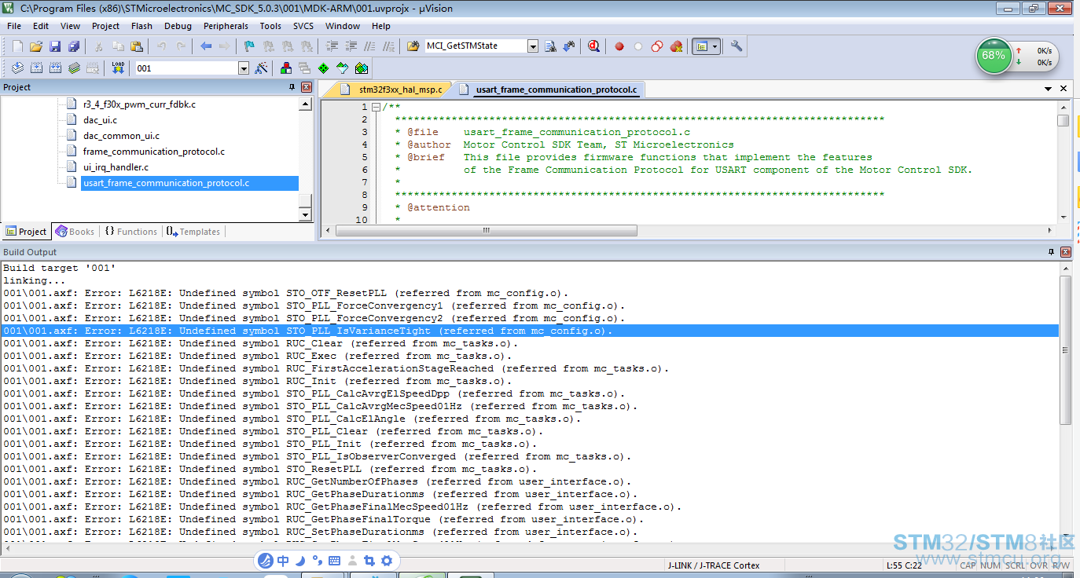Click the Open file folder icon

[36, 46]
